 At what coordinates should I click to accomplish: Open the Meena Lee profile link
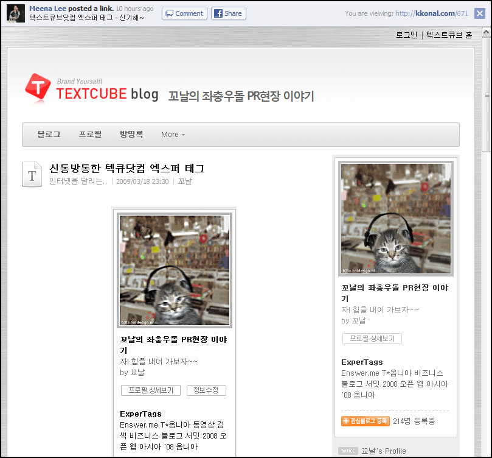pos(47,9)
